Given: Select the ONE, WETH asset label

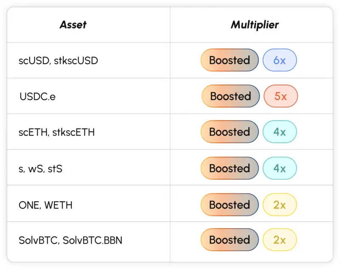Looking at the screenshot, I should (x=45, y=205).
